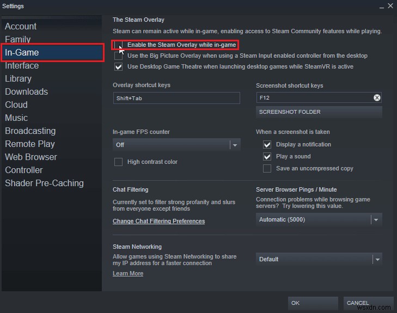This screenshot has height=313, width=397.
Task: Clear the F12 screenshot shortcut key
Action: (x=377, y=97)
